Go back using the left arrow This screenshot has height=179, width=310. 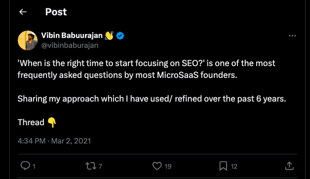[23, 12]
